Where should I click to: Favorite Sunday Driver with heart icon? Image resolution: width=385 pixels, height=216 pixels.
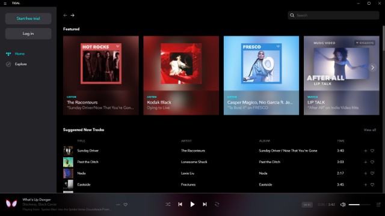click(x=372, y=151)
